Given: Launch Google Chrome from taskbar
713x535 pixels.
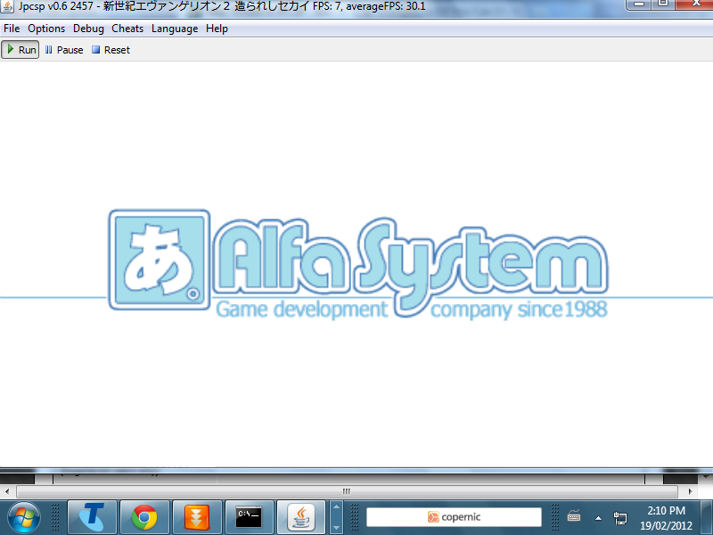Looking at the screenshot, I should pyautogui.click(x=144, y=517).
